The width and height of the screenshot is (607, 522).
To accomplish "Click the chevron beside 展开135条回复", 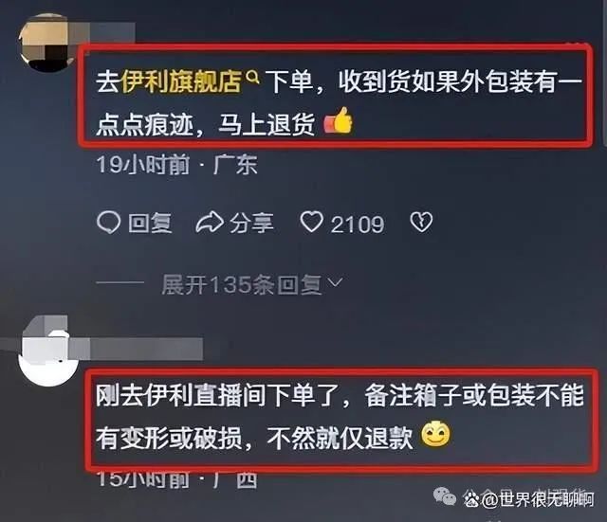I will 335,282.
